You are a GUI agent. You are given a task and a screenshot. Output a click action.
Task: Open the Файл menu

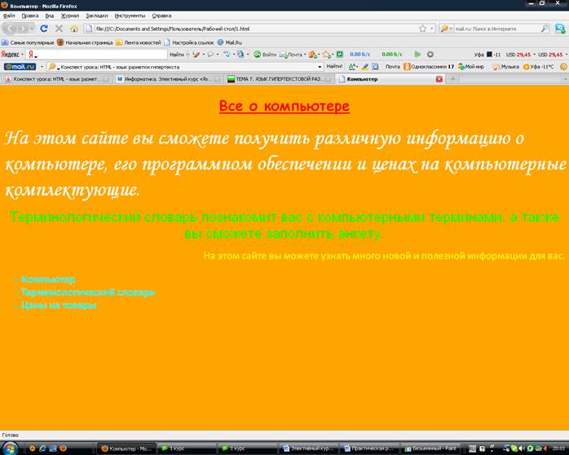pos(9,15)
